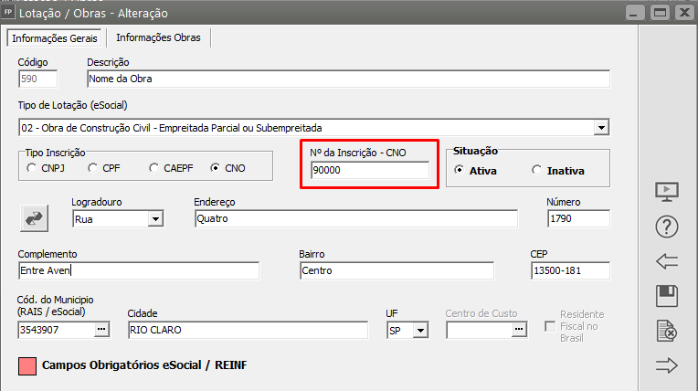This screenshot has height=391, width=698.
Task: Set Situação to Inativa
Action: (536, 171)
